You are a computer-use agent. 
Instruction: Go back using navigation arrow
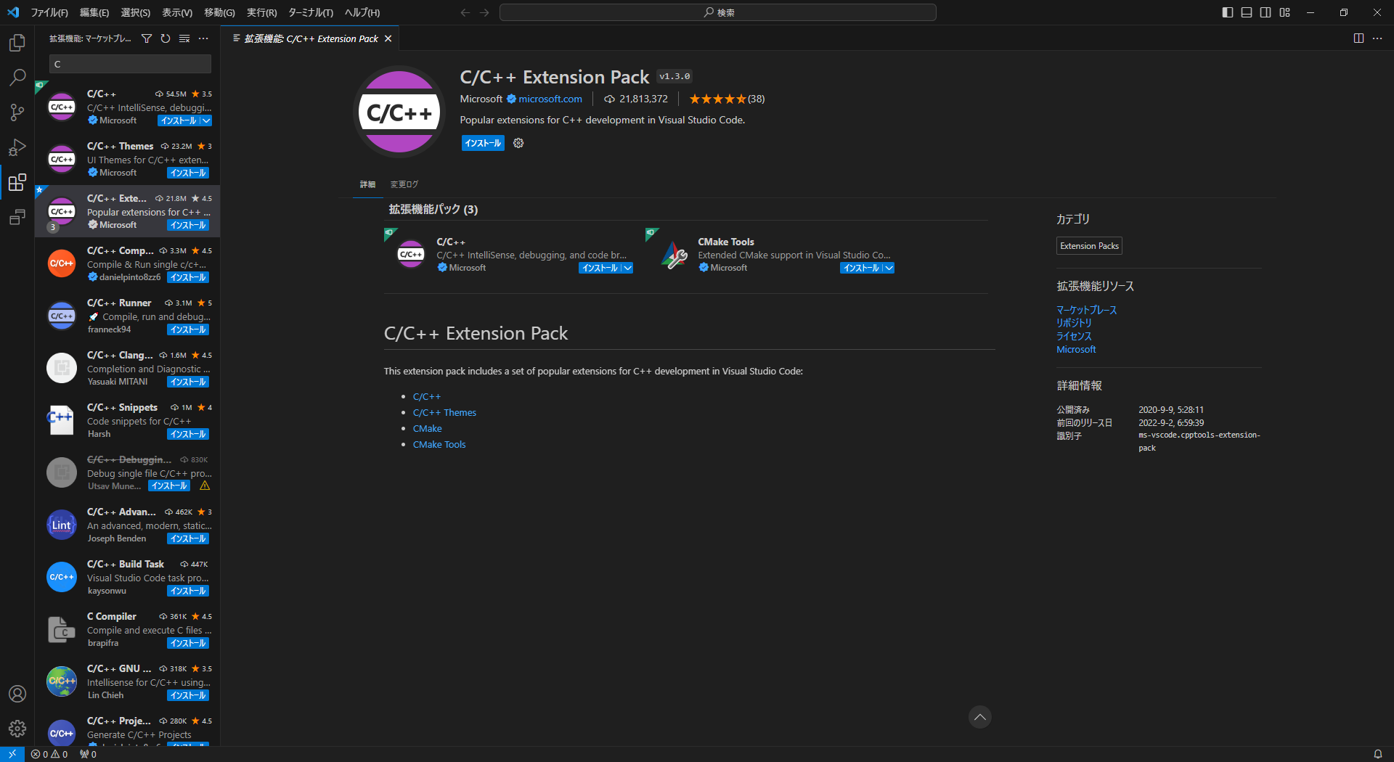[x=465, y=12]
